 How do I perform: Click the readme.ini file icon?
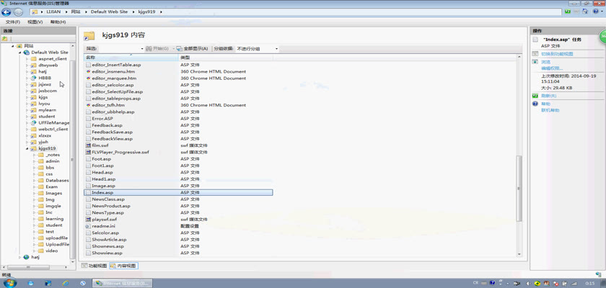click(x=88, y=226)
